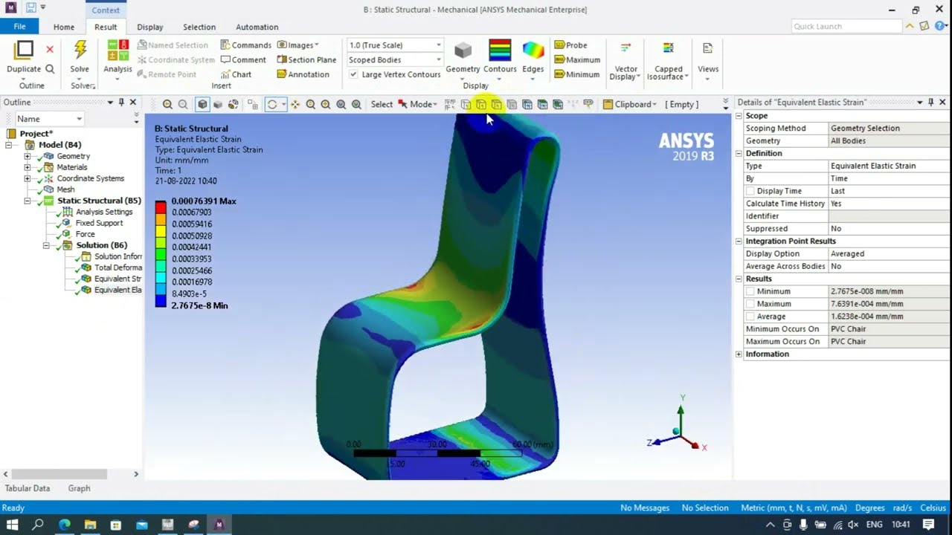Open File Explorer from taskbar
Viewport: 952px width, 535px height.
(x=90, y=524)
